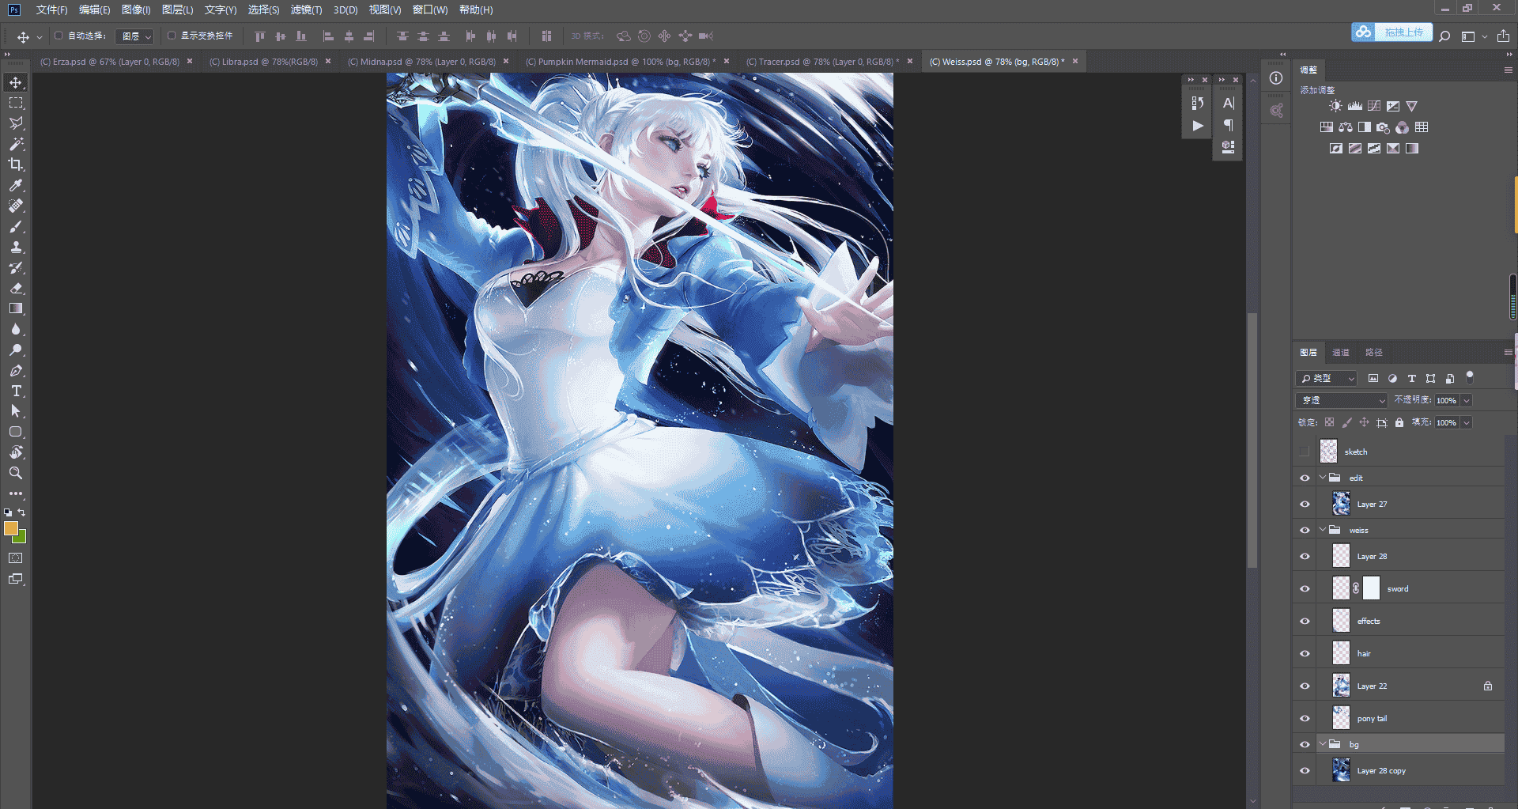The height and width of the screenshot is (809, 1518).
Task: Select the Magic Wand tool
Action: (16, 144)
